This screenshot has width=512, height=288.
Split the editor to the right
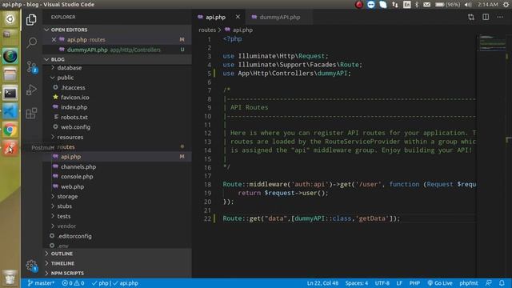[486, 17]
